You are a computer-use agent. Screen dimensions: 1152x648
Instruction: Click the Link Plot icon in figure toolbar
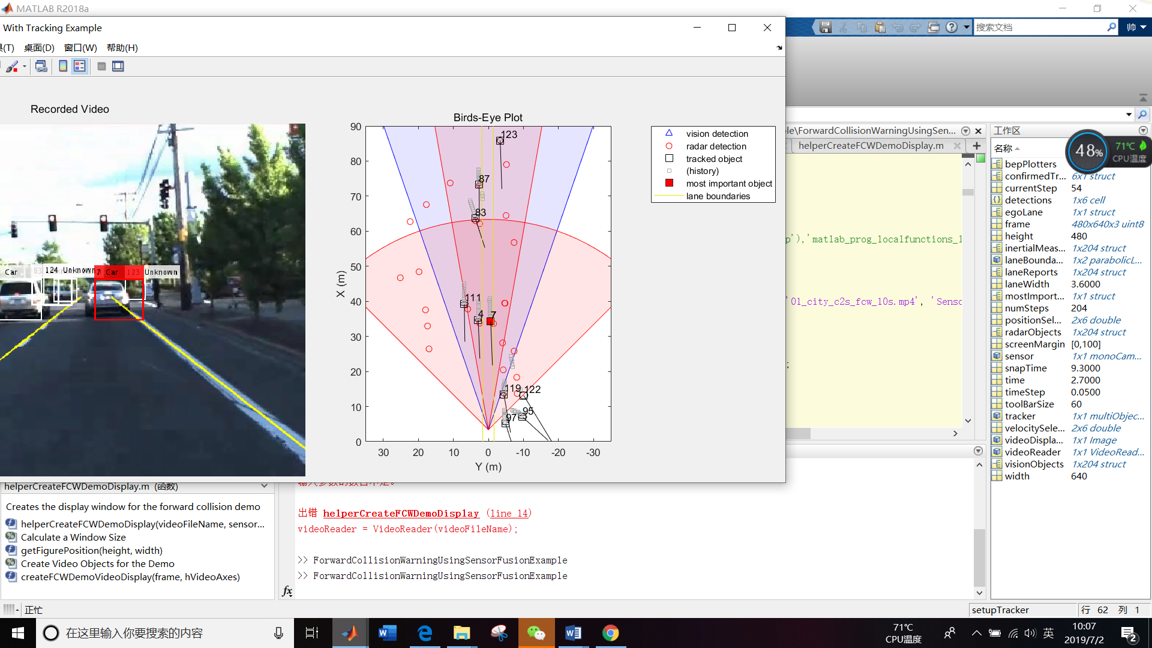41,66
